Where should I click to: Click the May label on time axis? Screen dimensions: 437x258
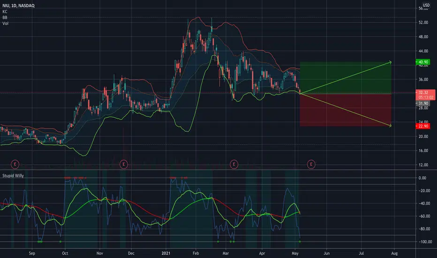click(295, 253)
